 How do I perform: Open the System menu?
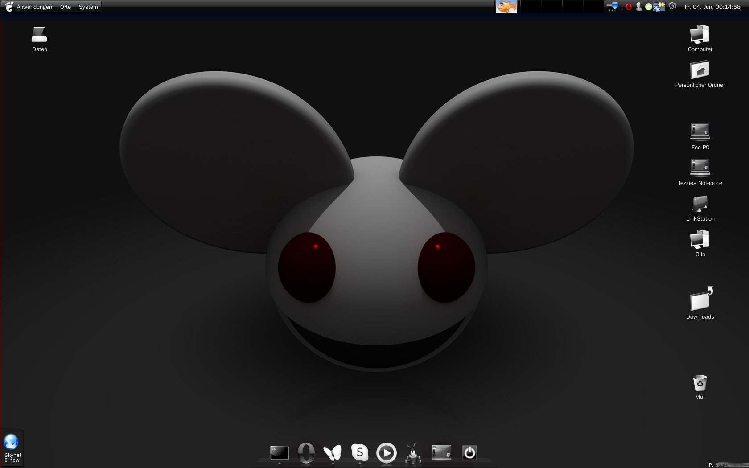point(88,7)
